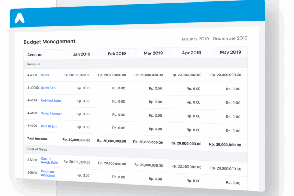
Task: Click the Jan 2019 column header
Action: coord(82,54)
